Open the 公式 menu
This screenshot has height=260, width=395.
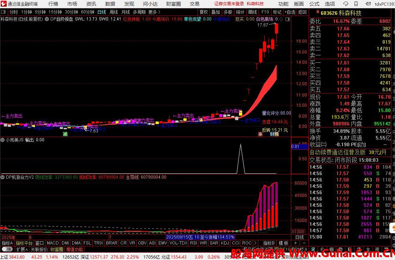click(x=314, y=4)
